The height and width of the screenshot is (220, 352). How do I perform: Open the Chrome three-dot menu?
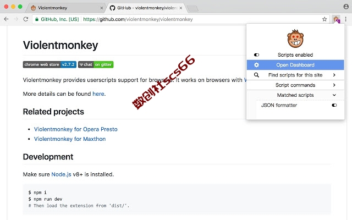click(x=346, y=19)
